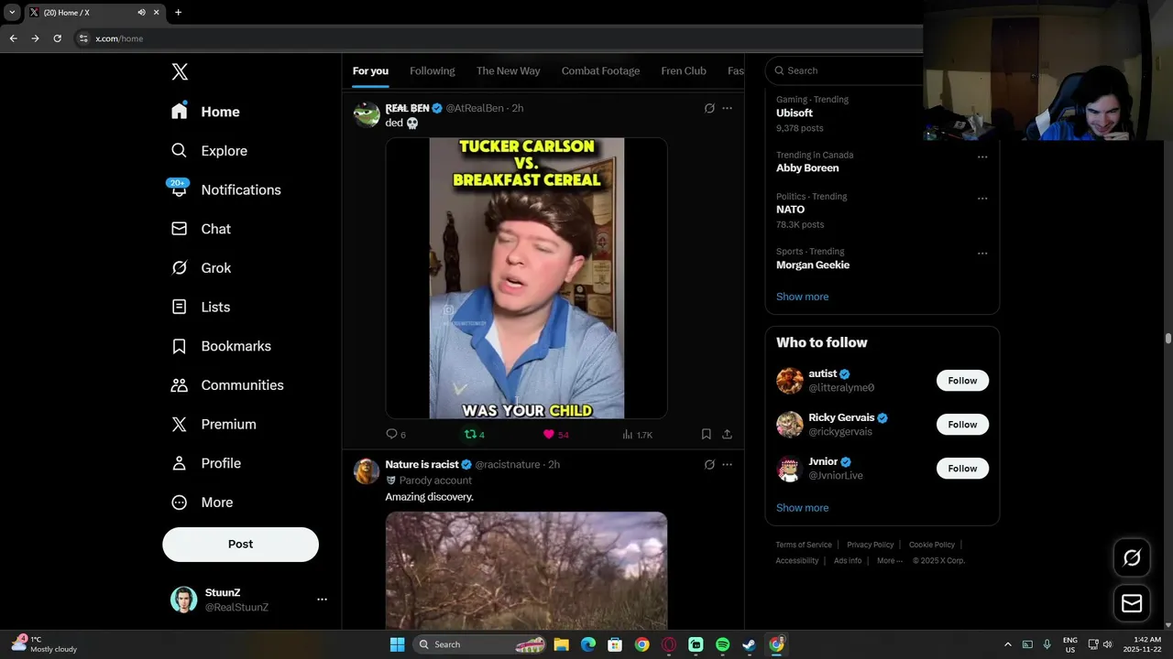The width and height of the screenshot is (1173, 659).
Task: Open the Chat envelope icon
Action: [180, 229]
